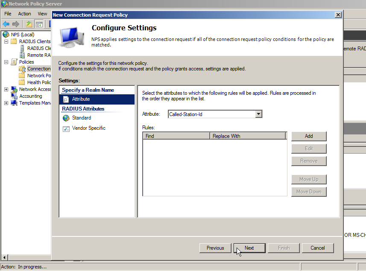Click the NPS (Local) globe icon
366x271 pixels.
(5, 34)
